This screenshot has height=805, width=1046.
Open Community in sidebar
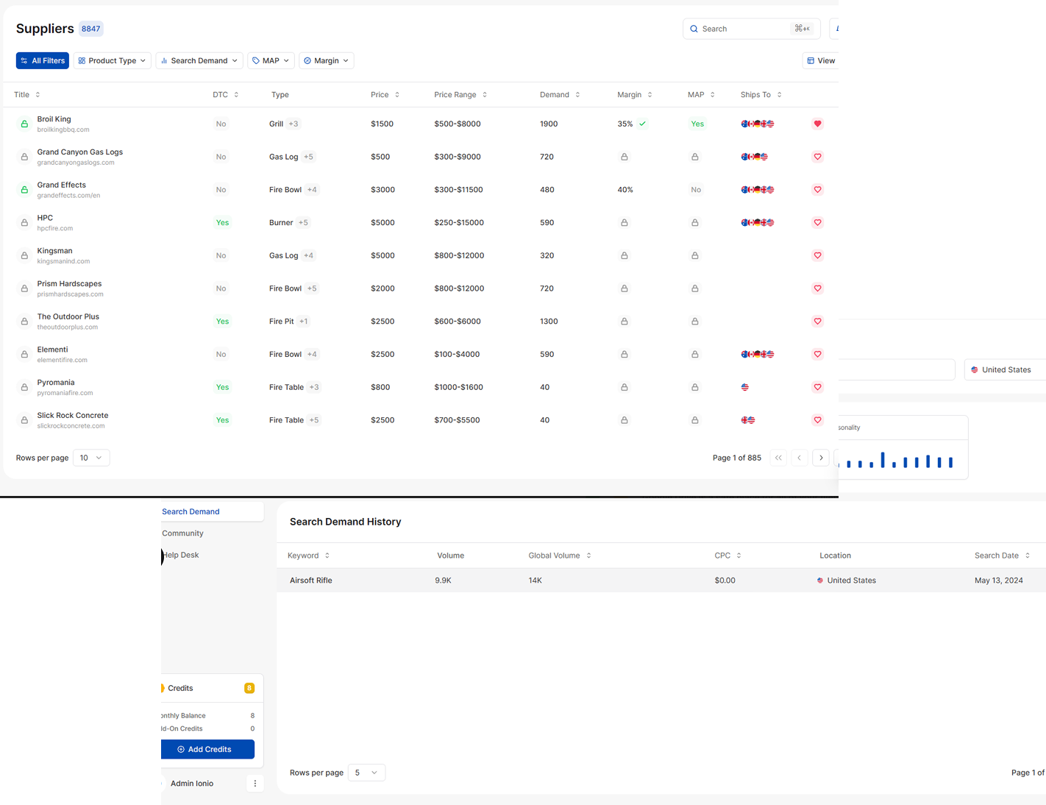point(182,533)
